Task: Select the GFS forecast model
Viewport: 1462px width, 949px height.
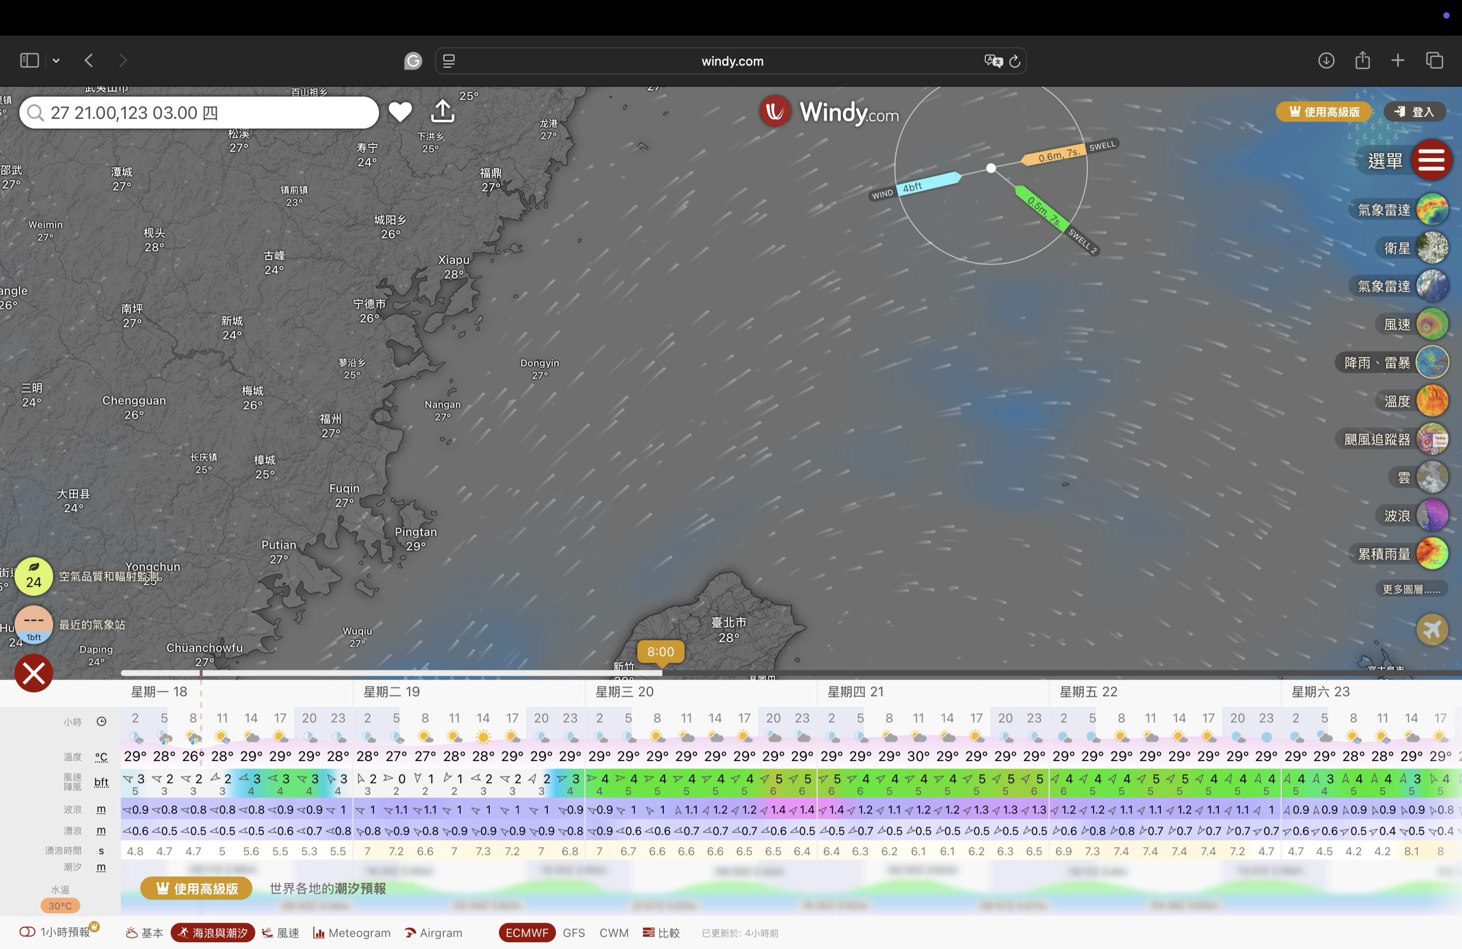Action: [x=573, y=932]
